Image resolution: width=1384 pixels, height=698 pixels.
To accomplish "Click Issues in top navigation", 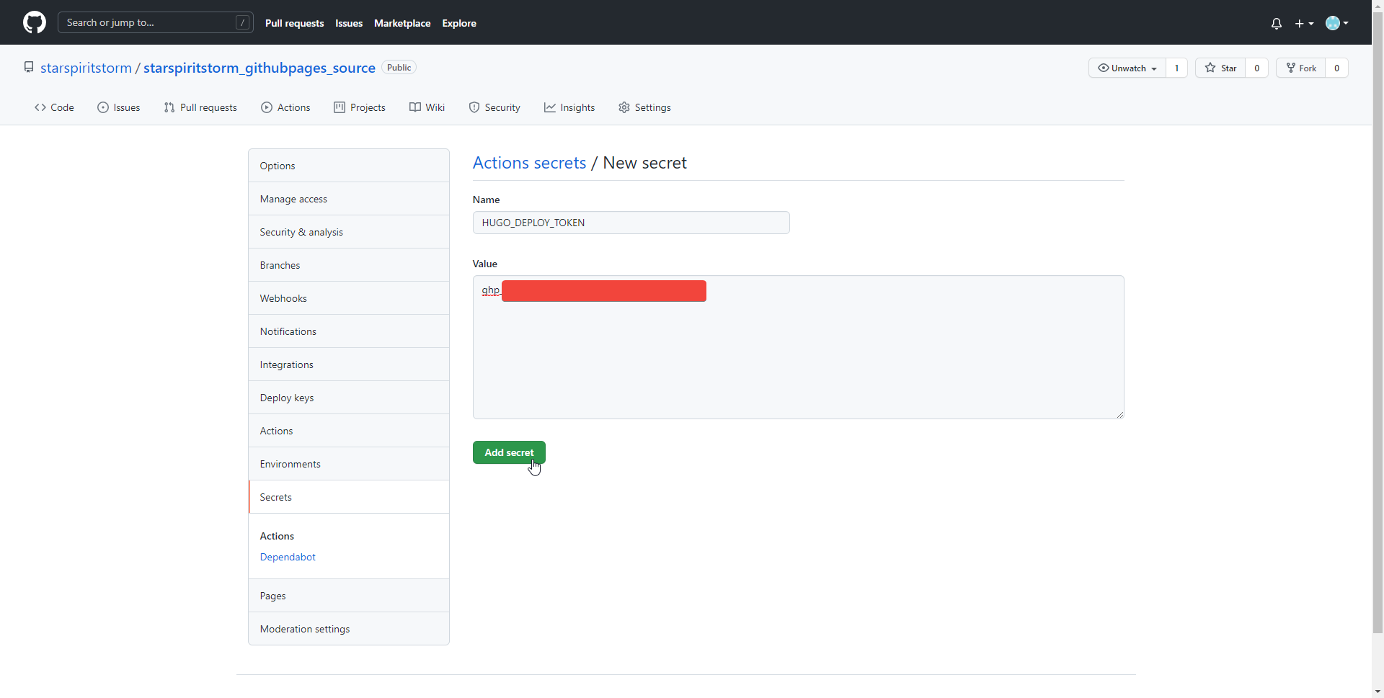I will pyautogui.click(x=349, y=23).
